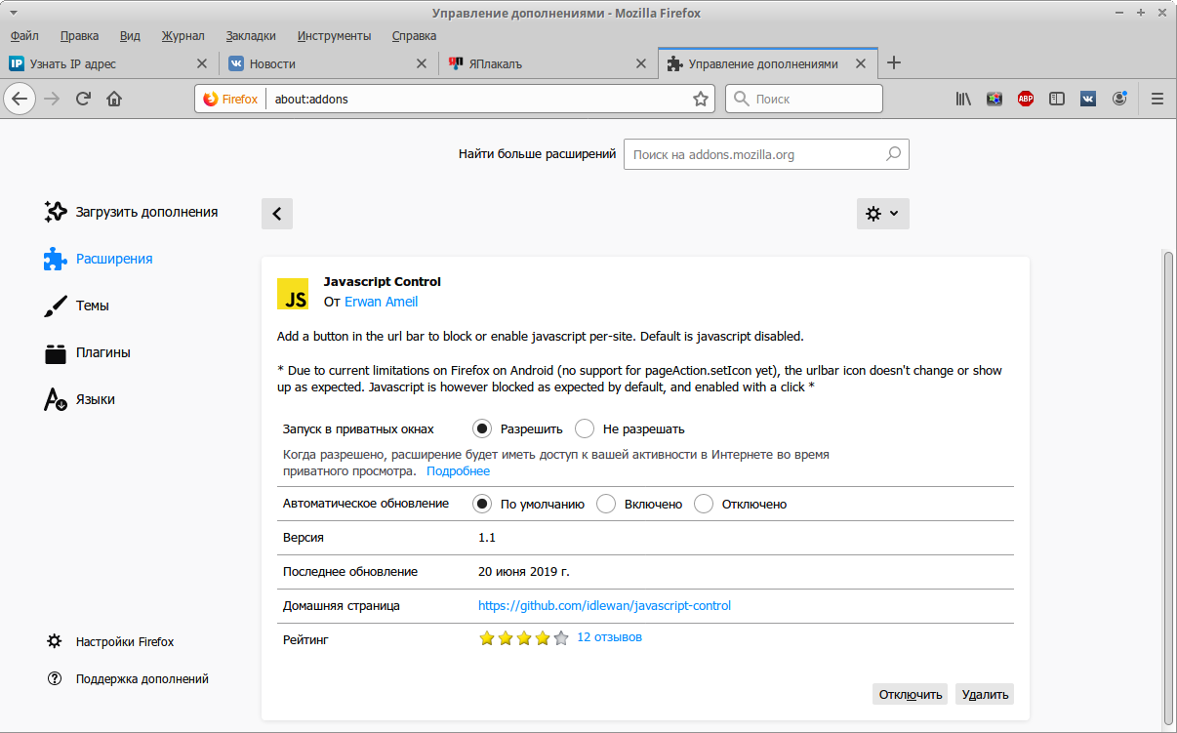Open the Adblock Plus ABP icon
1177x733 pixels.
click(x=1026, y=99)
